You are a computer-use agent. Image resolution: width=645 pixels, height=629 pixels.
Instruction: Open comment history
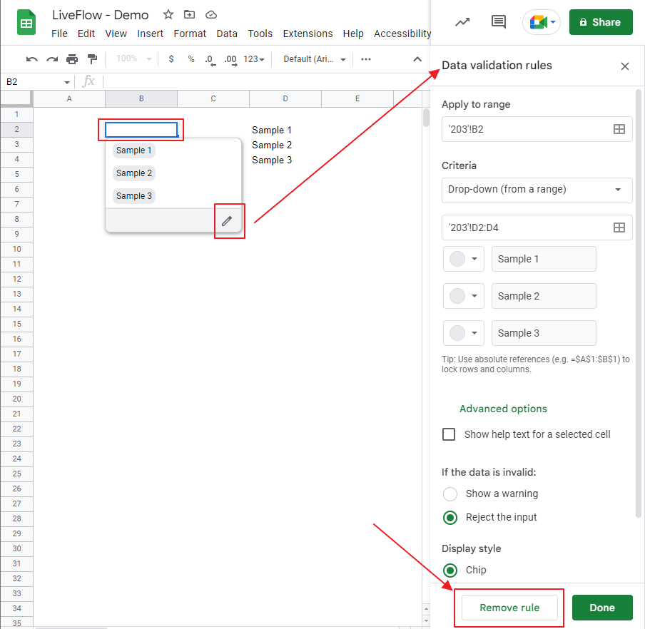coord(499,22)
